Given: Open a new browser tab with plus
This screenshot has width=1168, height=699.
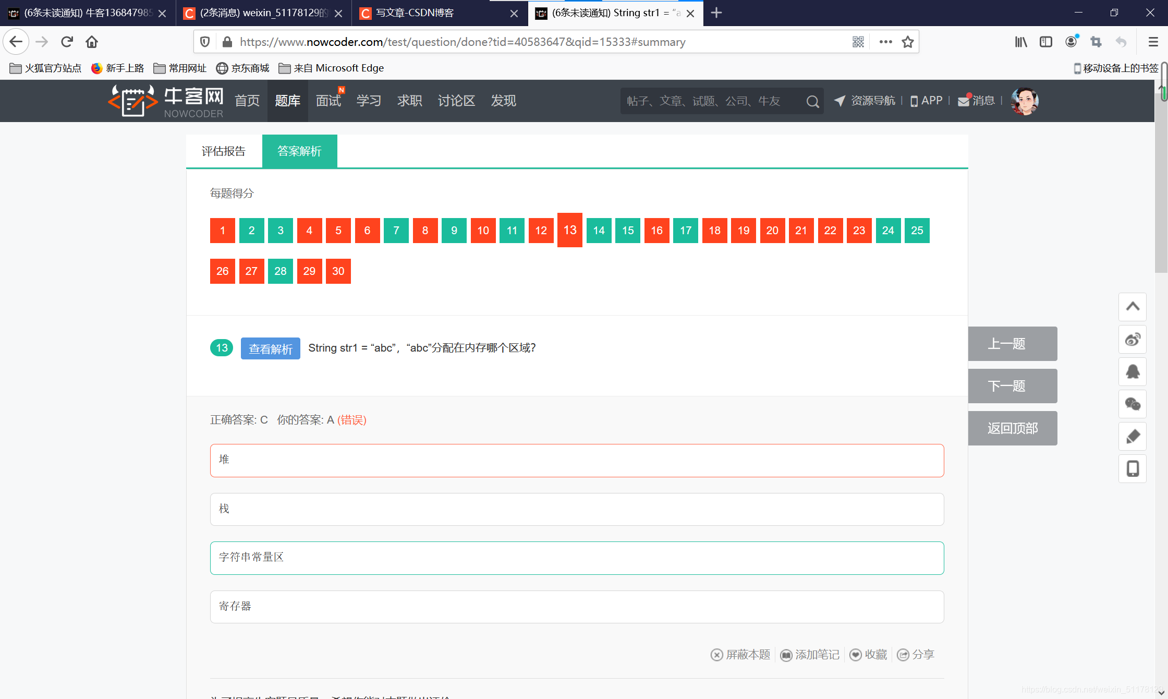Looking at the screenshot, I should tap(716, 13).
